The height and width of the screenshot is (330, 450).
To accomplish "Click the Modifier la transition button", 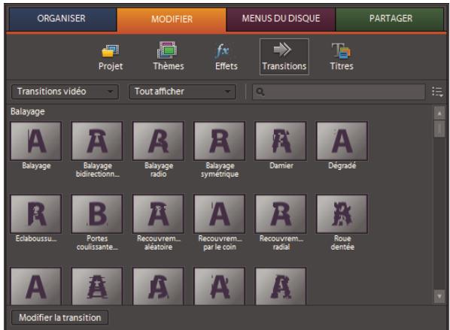I will coord(59,318).
